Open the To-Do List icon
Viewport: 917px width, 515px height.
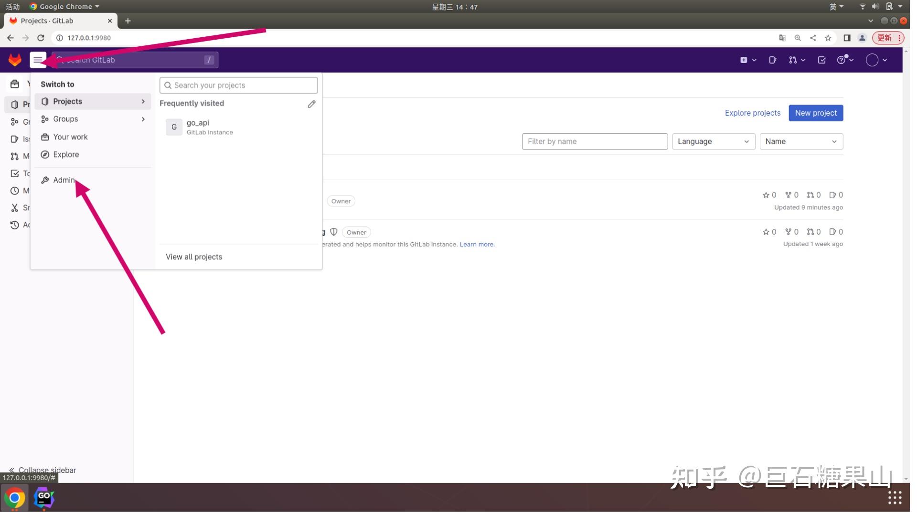(x=821, y=60)
